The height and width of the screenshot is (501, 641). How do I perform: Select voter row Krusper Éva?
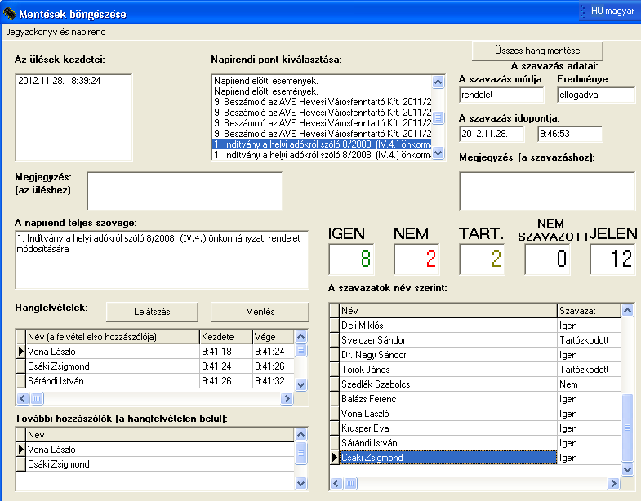475,428
